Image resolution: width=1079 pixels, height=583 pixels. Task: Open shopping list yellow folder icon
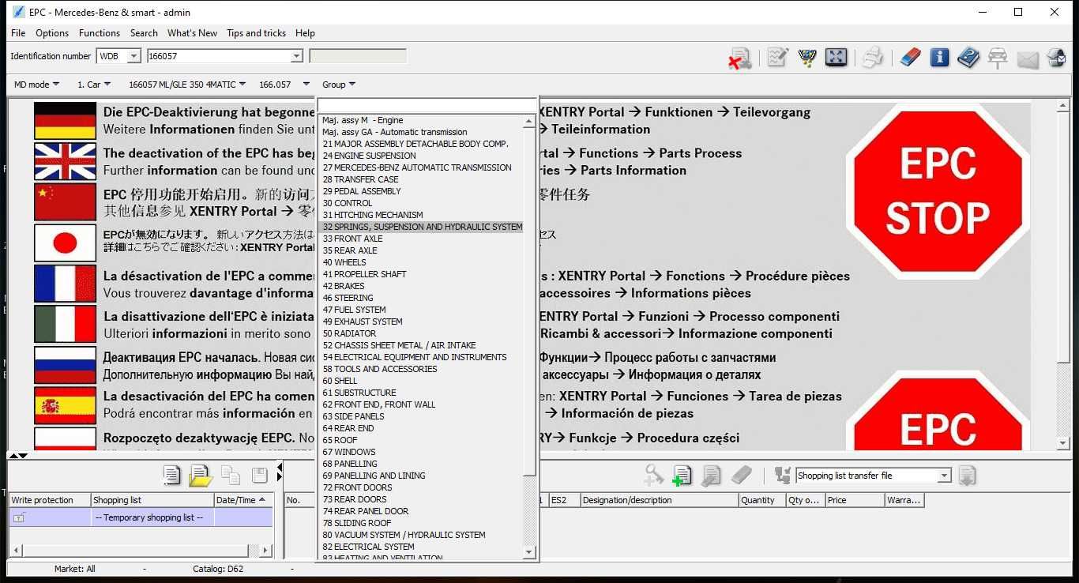click(201, 475)
